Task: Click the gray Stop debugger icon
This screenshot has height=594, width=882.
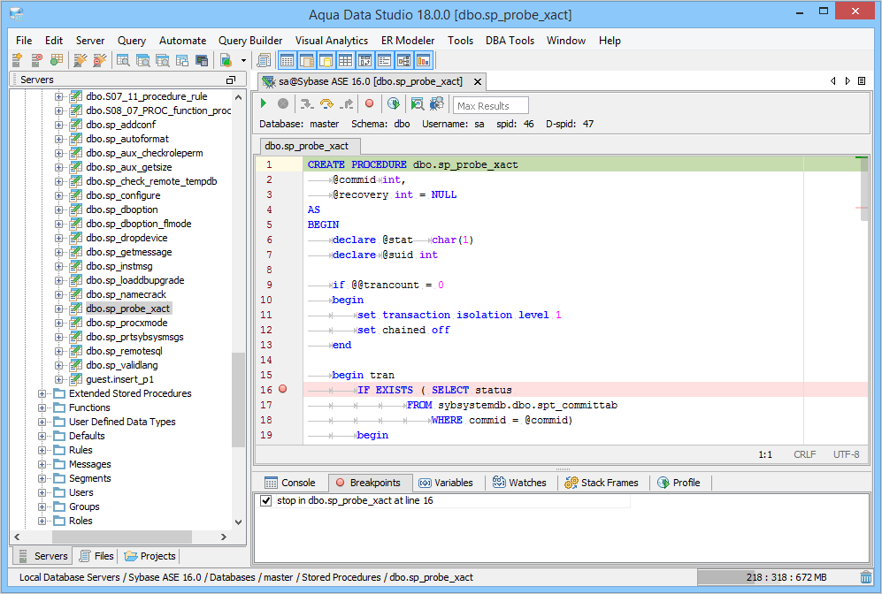Action: (283, 104)
